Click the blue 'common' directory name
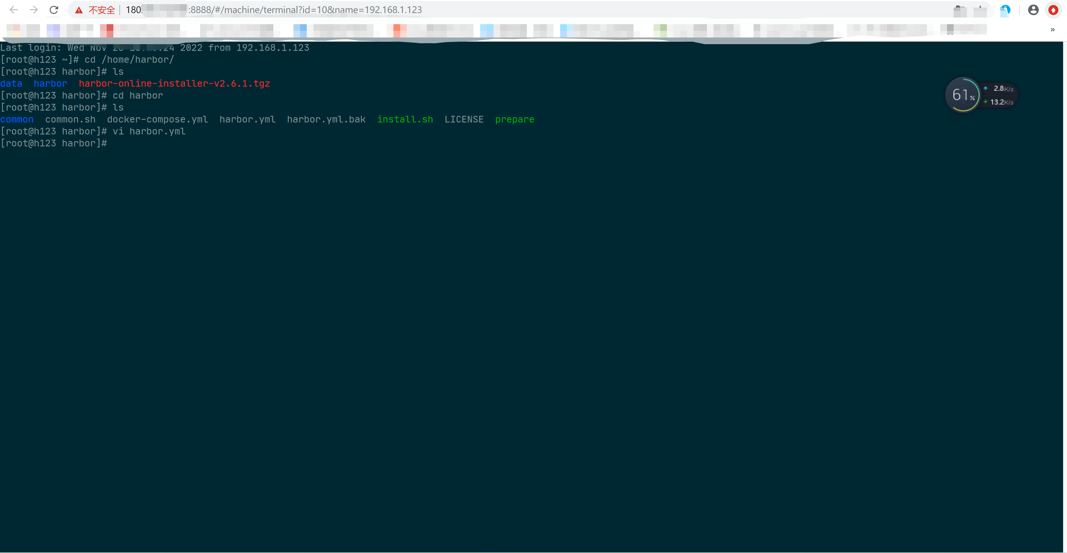The height and width of the screenshot is (553, 1067). 17,119
